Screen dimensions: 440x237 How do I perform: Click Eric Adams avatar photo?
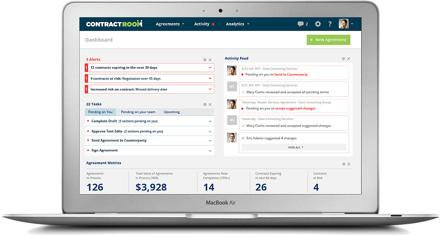[232, 137]
